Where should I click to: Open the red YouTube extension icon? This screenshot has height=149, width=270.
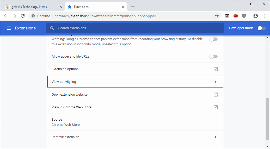(x=236, y=16)
